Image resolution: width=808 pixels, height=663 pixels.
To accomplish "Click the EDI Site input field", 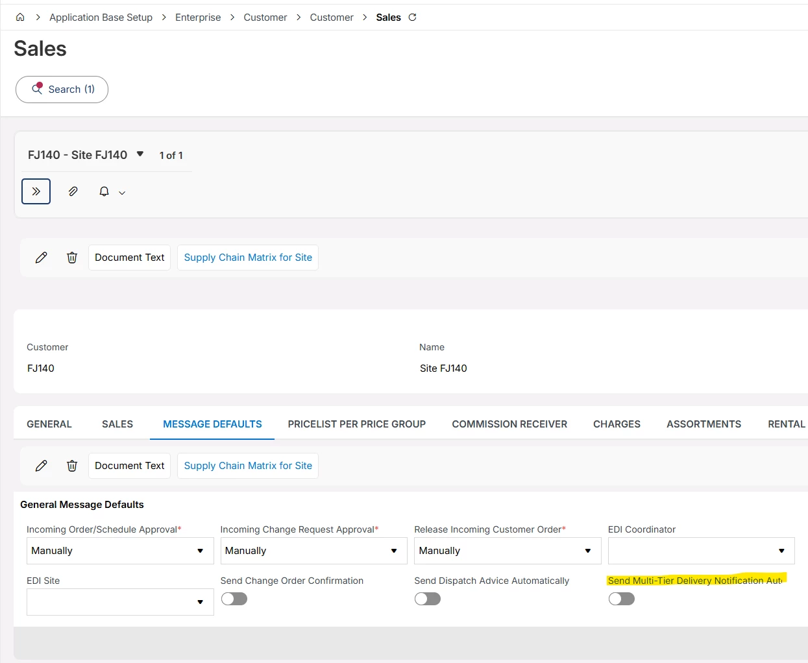I will point(110,602).
